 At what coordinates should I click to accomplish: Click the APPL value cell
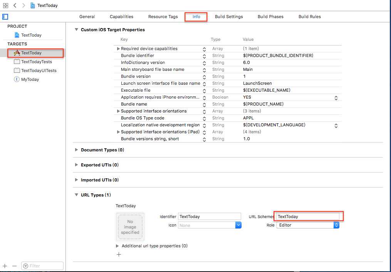[248, 118]
